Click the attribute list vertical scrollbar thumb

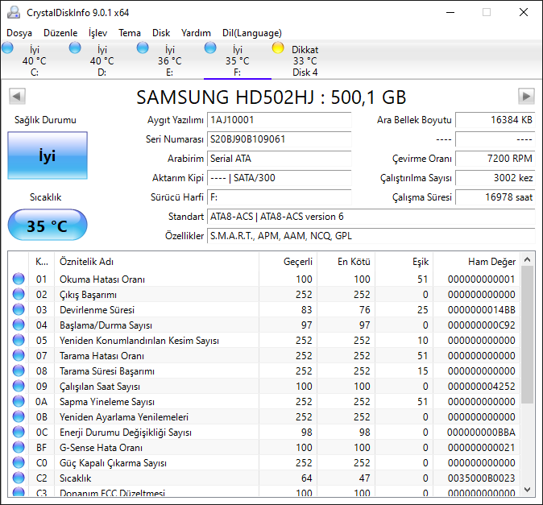coord(528,335)
